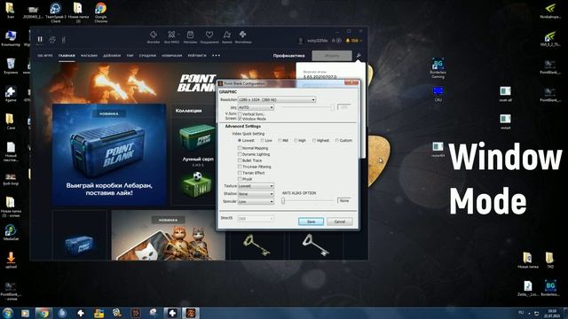Open the Specular dropdown
568x319 pixels.
tap(256, 201)
